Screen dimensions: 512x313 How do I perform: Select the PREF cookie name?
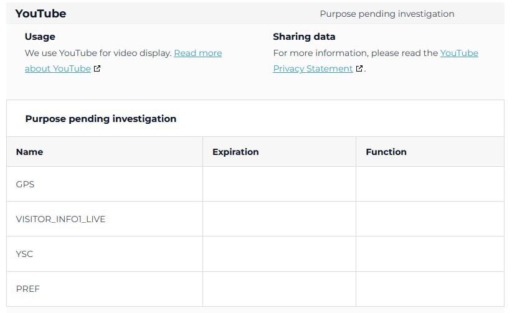tap(27, 289)
